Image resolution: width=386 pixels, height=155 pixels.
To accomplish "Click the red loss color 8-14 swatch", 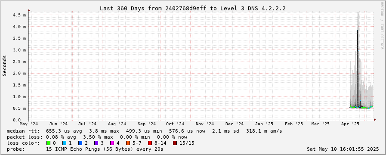I will tap(150, 143).
